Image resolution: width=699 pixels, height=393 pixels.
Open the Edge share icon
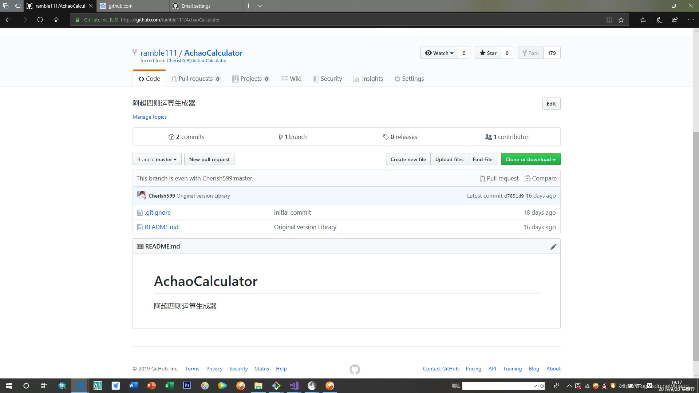(x=675, y=20)
